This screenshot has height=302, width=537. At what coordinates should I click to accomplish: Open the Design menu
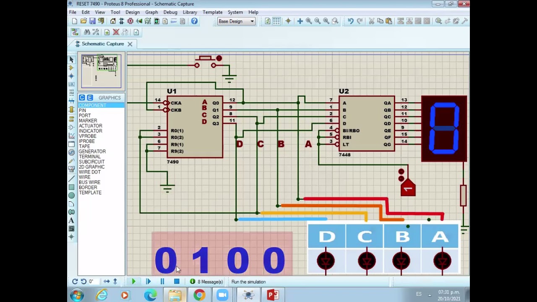click(133, 12)
